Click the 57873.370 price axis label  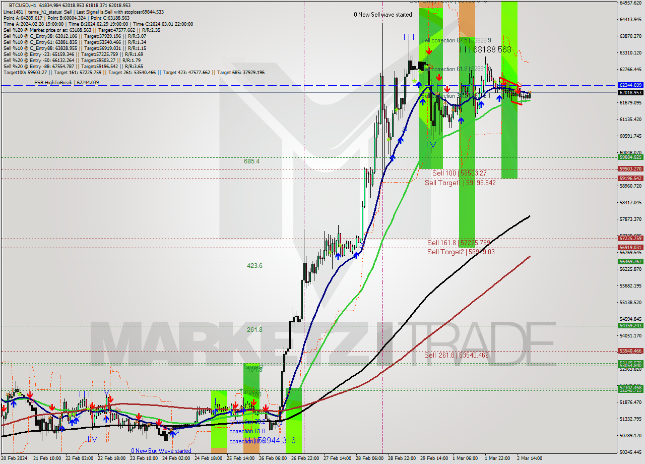(630, 219)
